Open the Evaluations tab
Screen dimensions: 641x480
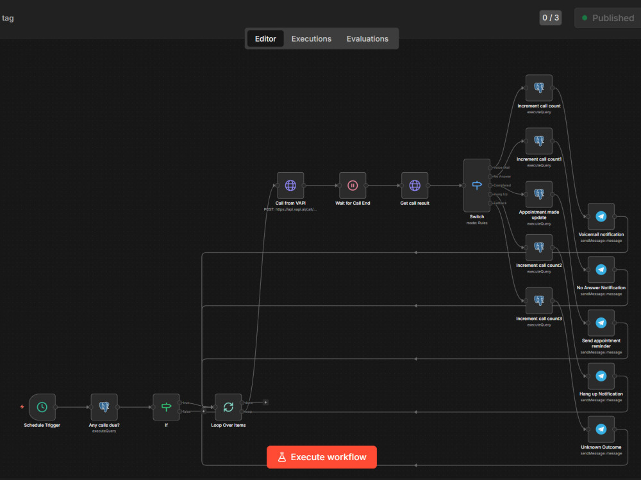[x=367, y=39]
